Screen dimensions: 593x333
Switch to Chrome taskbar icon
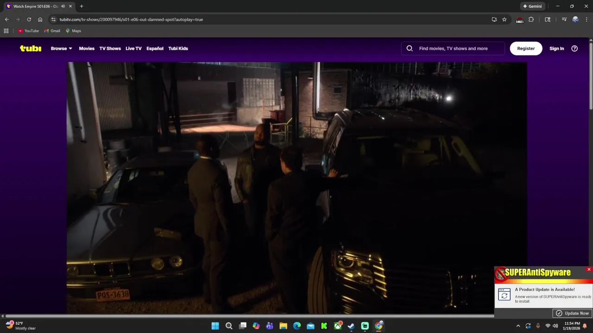tap(379, 326)
